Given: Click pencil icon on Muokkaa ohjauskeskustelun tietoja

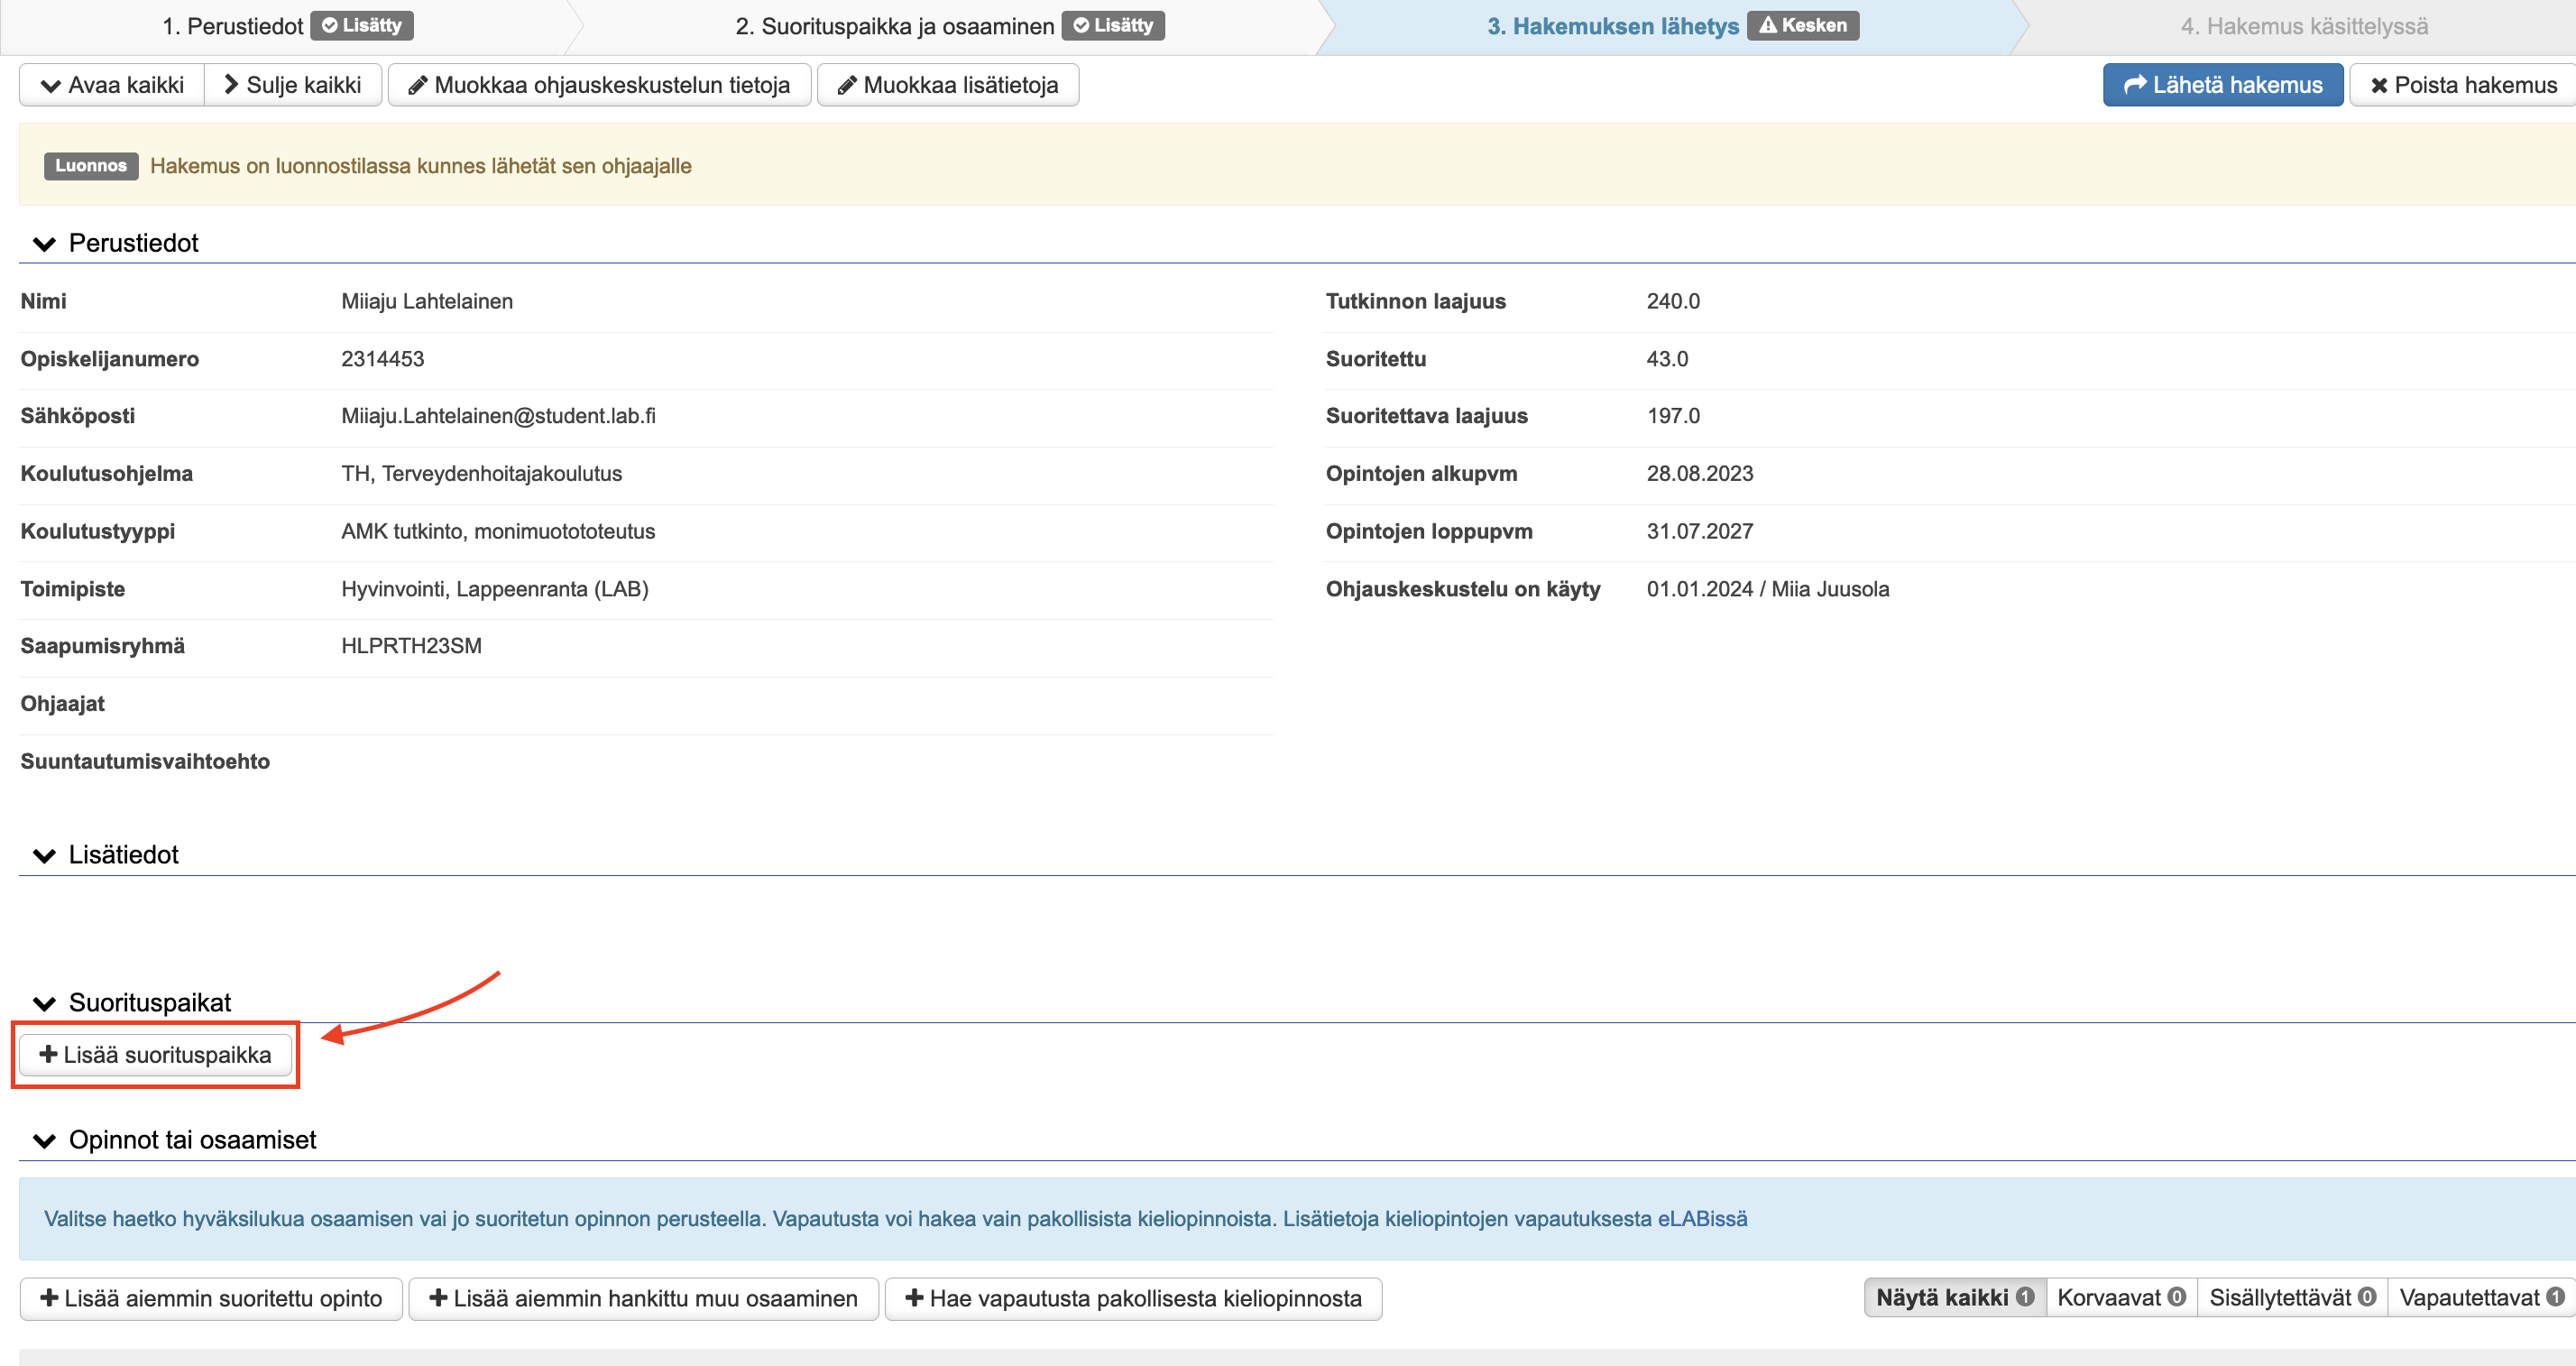Looking at the screenshot, I should [x=418, y=86].
